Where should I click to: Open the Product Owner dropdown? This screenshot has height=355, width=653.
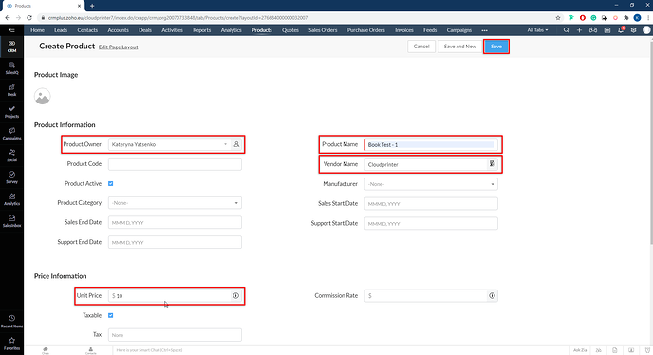[170, 144]
